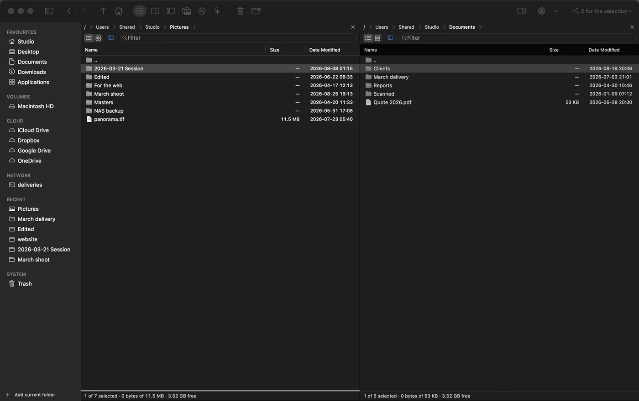The height and width of the screenshot is (401, 639).
Task: Click the trash delete icon in toolbar
Action: point(241,11)
